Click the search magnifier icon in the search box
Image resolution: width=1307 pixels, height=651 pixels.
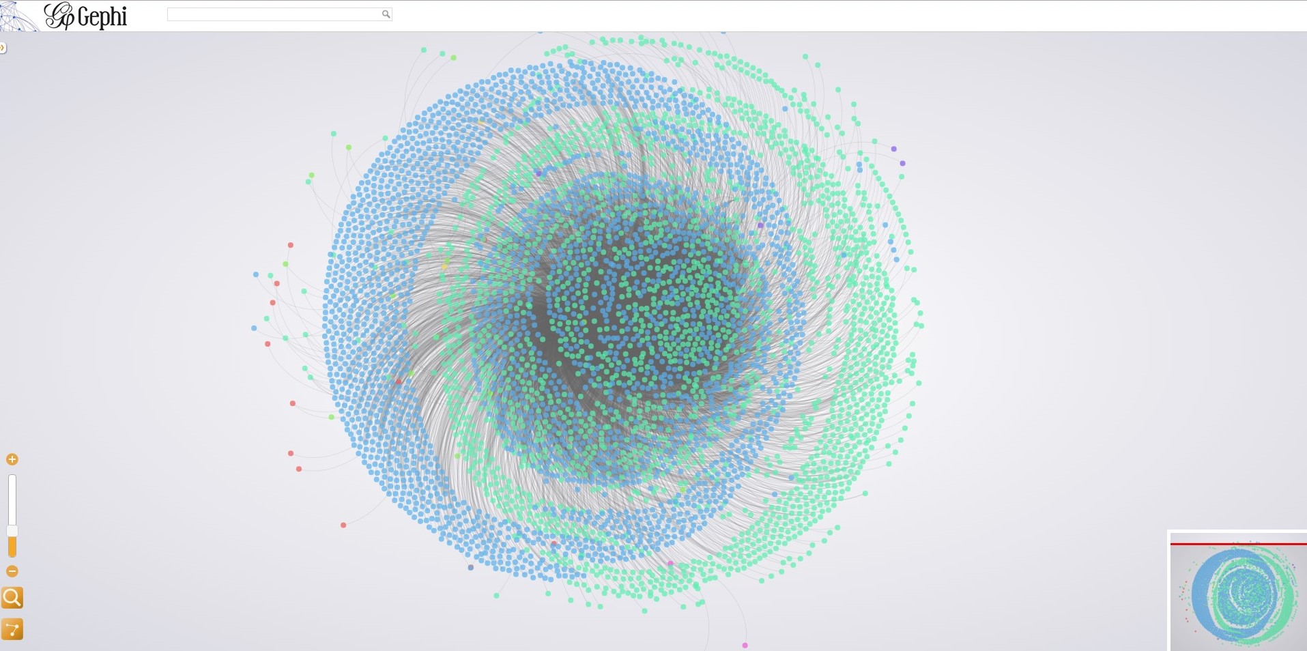pos(386,14)
